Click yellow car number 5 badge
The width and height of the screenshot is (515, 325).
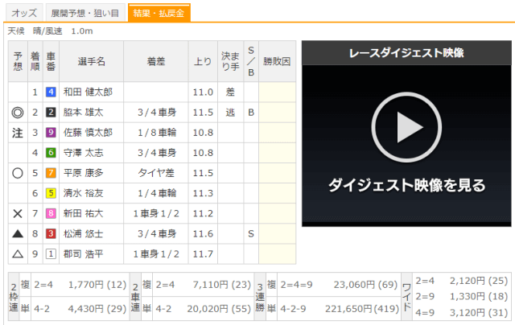51,193
